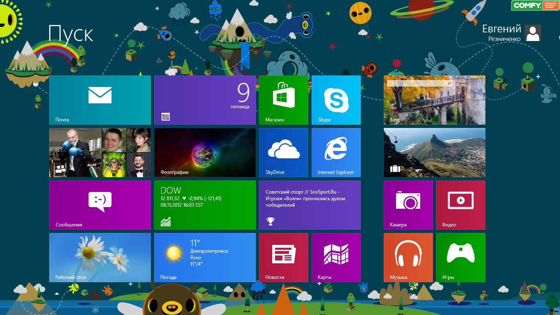This screenshot has width=560, height=315.
Task: Click the user account picture icon
Action: (533, 33)
